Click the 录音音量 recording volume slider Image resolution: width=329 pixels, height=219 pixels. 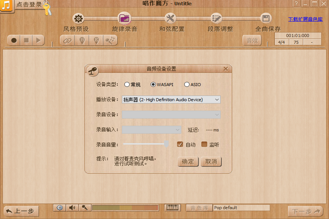coord(145,144)
